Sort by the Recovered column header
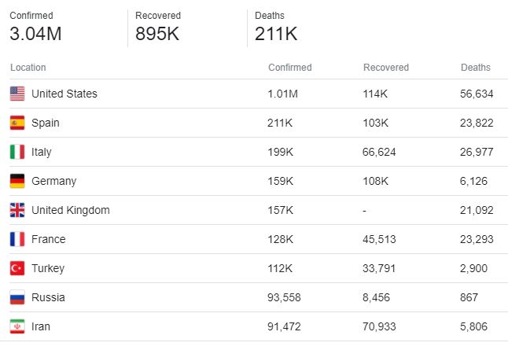This screenshot has width=508, height=350. [x=386, y=68]
